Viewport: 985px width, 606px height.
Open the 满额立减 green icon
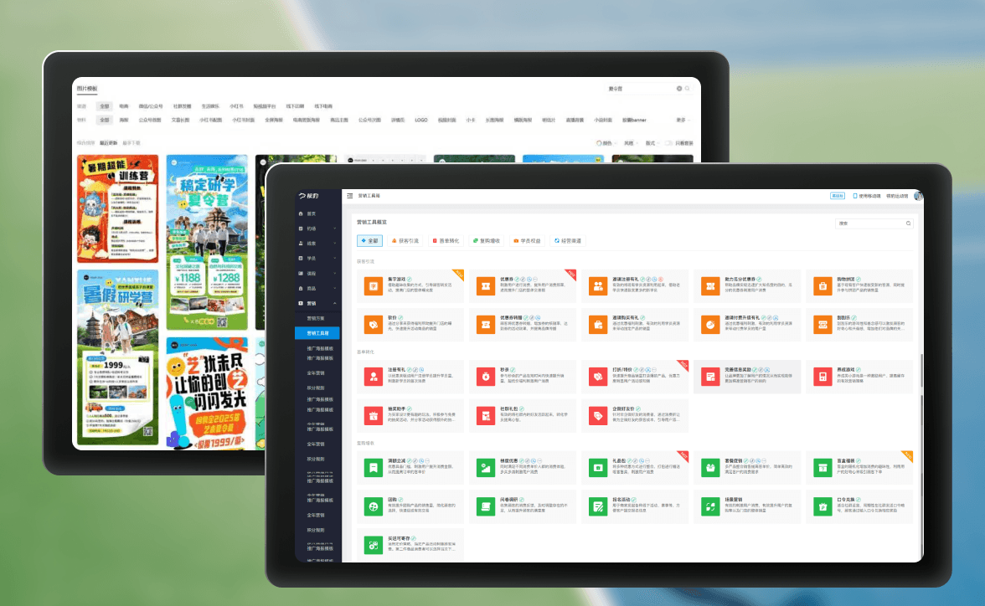pyautogui.click(x=374, y=468)
